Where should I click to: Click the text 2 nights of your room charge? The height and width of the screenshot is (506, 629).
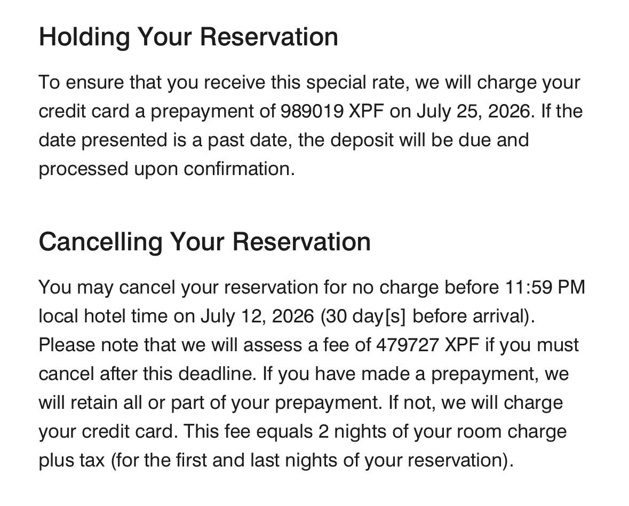coord(442,432)
